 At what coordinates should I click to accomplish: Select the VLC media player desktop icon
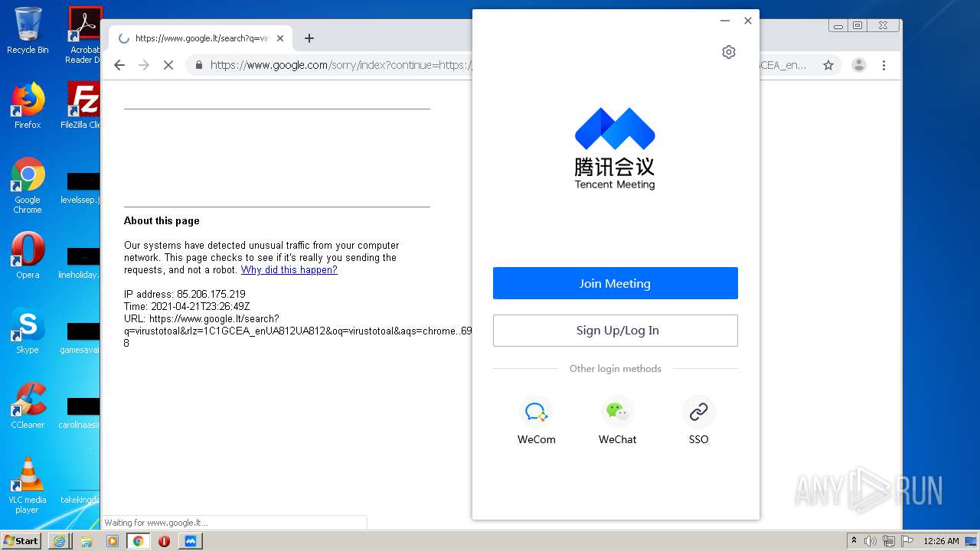(28, 485)
